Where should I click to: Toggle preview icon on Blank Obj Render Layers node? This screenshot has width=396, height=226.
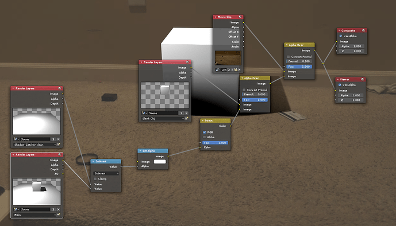pyautogui.click(x=187, y=62)
